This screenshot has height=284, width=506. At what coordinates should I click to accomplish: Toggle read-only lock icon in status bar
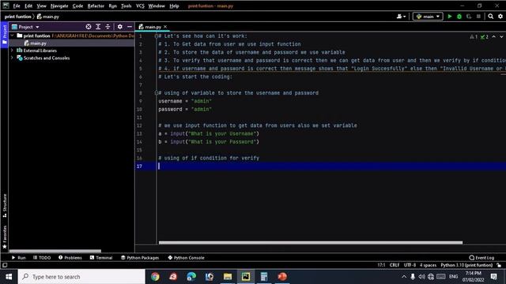(x=499, y=265)
